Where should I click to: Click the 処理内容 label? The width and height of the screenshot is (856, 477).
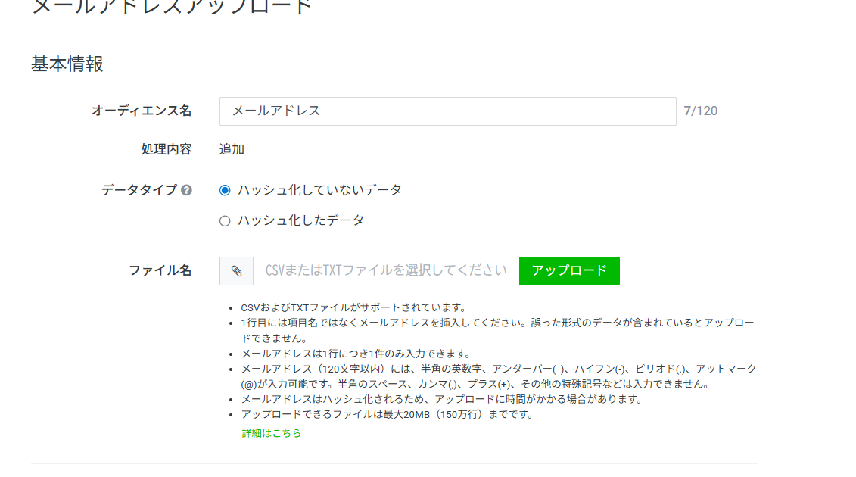166,149
